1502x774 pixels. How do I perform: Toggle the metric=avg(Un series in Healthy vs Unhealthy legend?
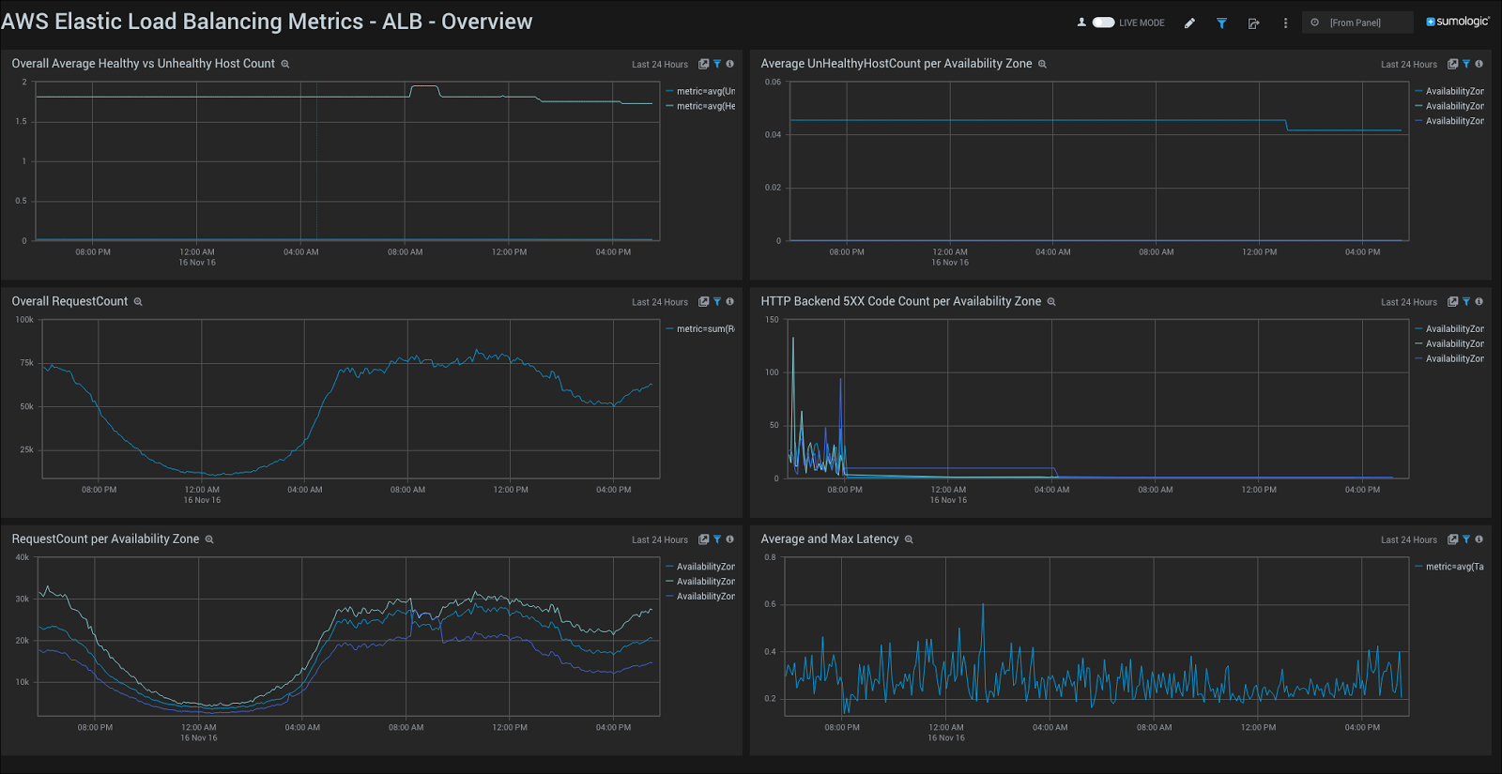coord(705,91)
